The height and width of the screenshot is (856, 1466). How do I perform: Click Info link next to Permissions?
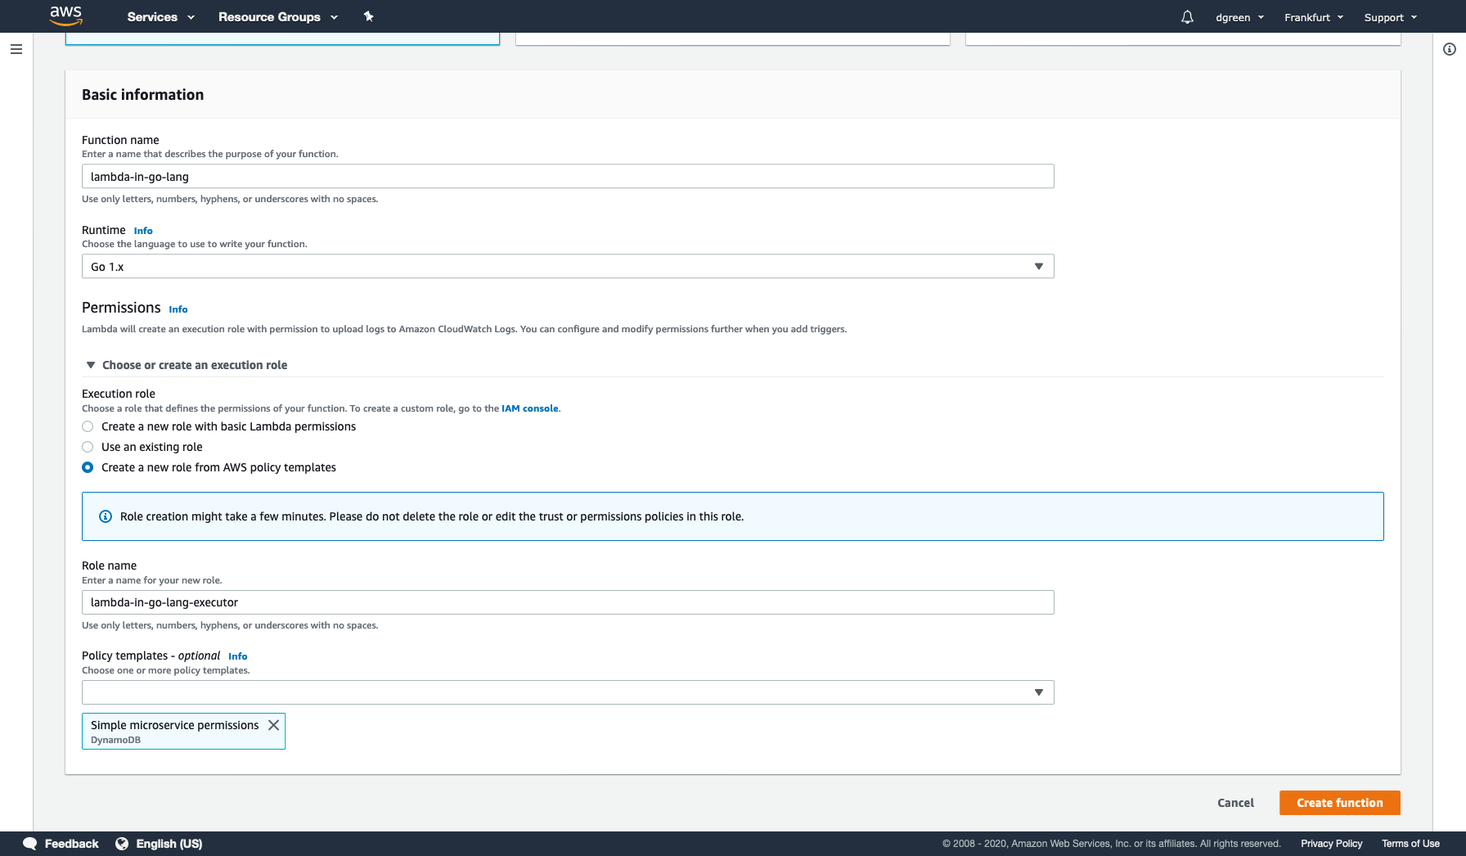point(178,309)
